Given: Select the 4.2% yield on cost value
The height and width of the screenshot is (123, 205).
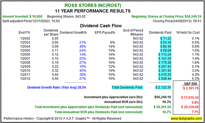Looking at the screenshot, I should point(196,75).
